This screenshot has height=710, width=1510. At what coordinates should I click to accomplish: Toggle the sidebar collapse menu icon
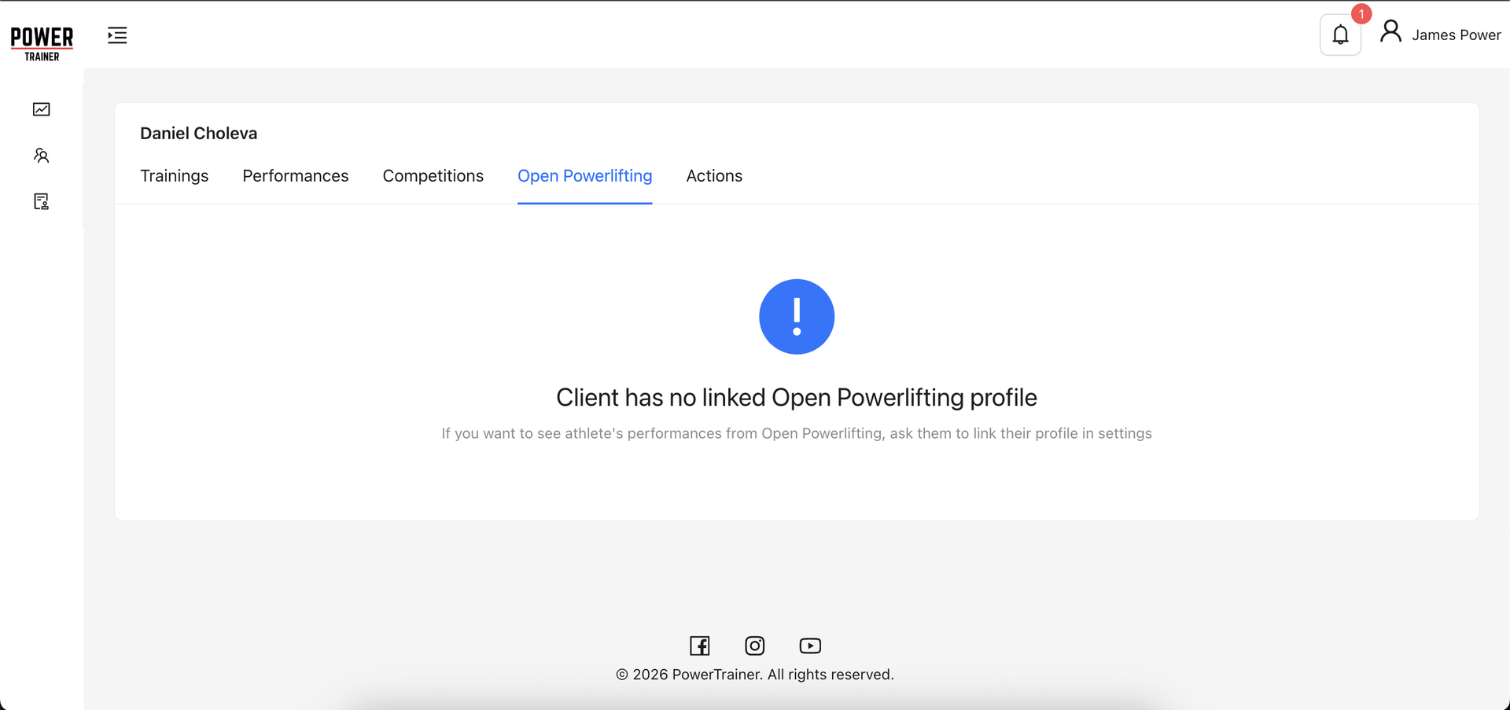pos(117,35)
